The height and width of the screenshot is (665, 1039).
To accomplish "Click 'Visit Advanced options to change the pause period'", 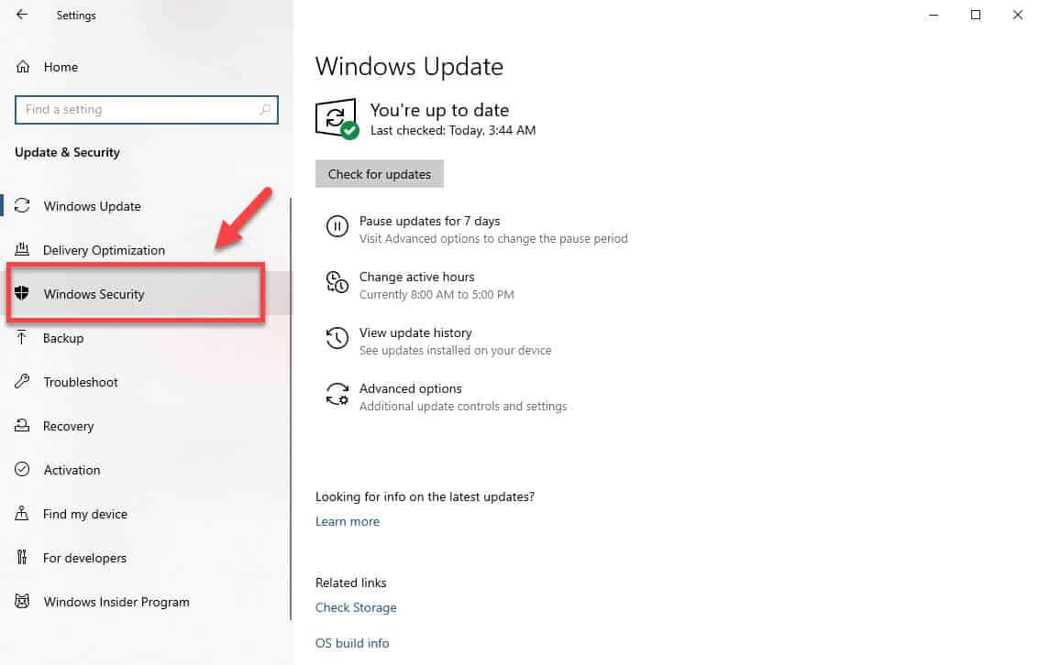I will tap(493, 238).
